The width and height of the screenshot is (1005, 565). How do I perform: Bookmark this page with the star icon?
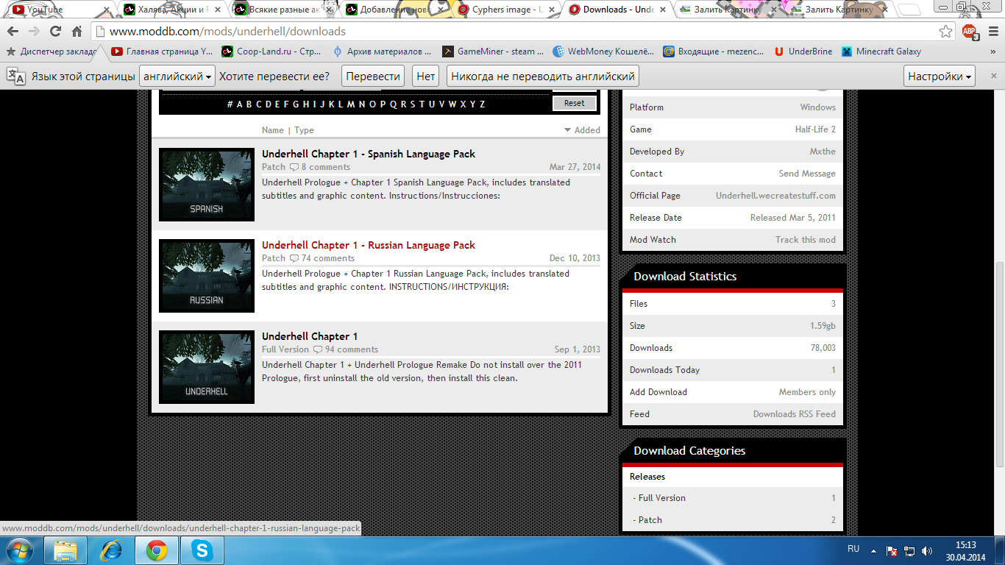[946, 32]
